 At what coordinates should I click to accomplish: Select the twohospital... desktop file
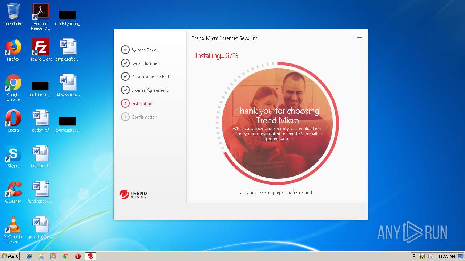tap(68, 124)
